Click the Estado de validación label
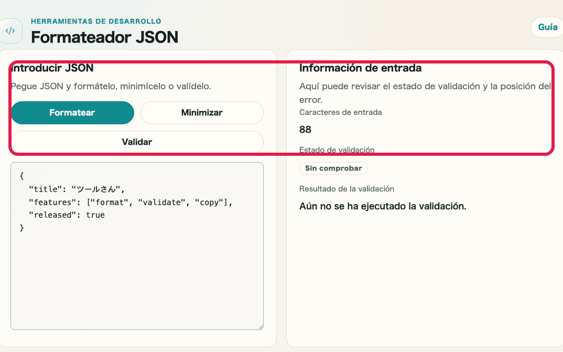The height and width of the screenshot is (352, 563). coord(337,150)
